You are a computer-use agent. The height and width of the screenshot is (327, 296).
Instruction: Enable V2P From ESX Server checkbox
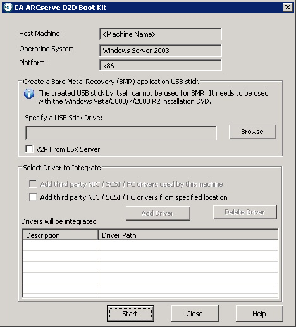(29, 149)
